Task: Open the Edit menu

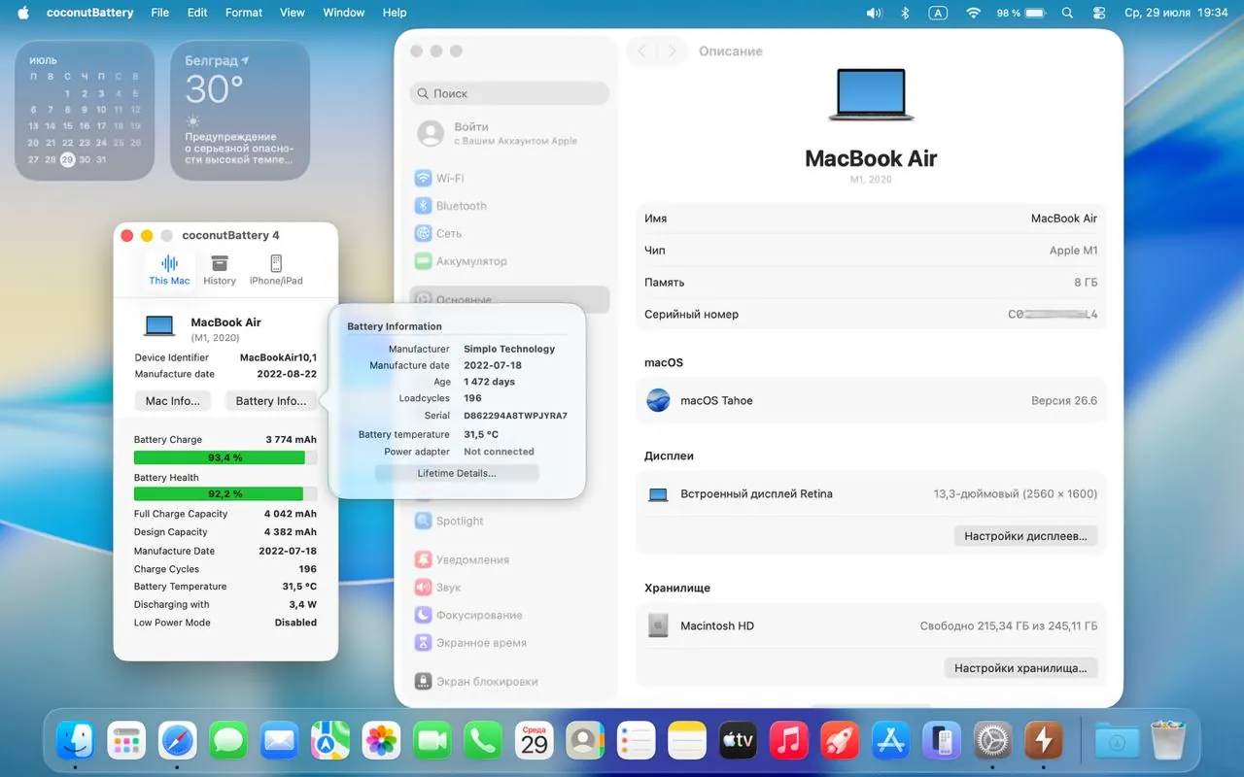Action: pyautogui.click(x=197, y=13)
